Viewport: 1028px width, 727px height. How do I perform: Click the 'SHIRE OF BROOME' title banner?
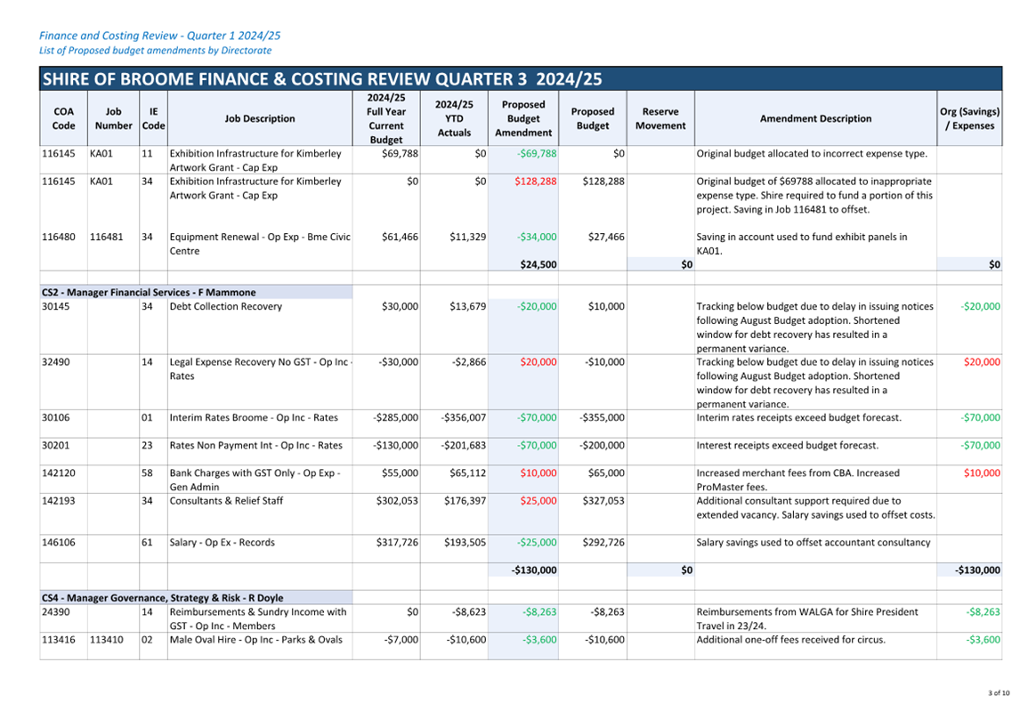pyautogui.click(x=521, y=78)
